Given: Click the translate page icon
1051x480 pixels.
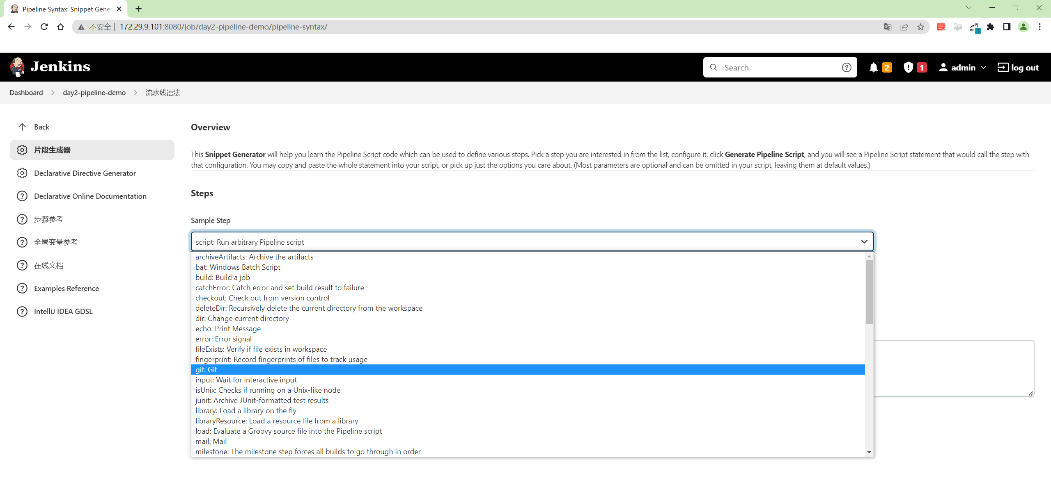Looking at the screenshot, I should tap(888, 27).
